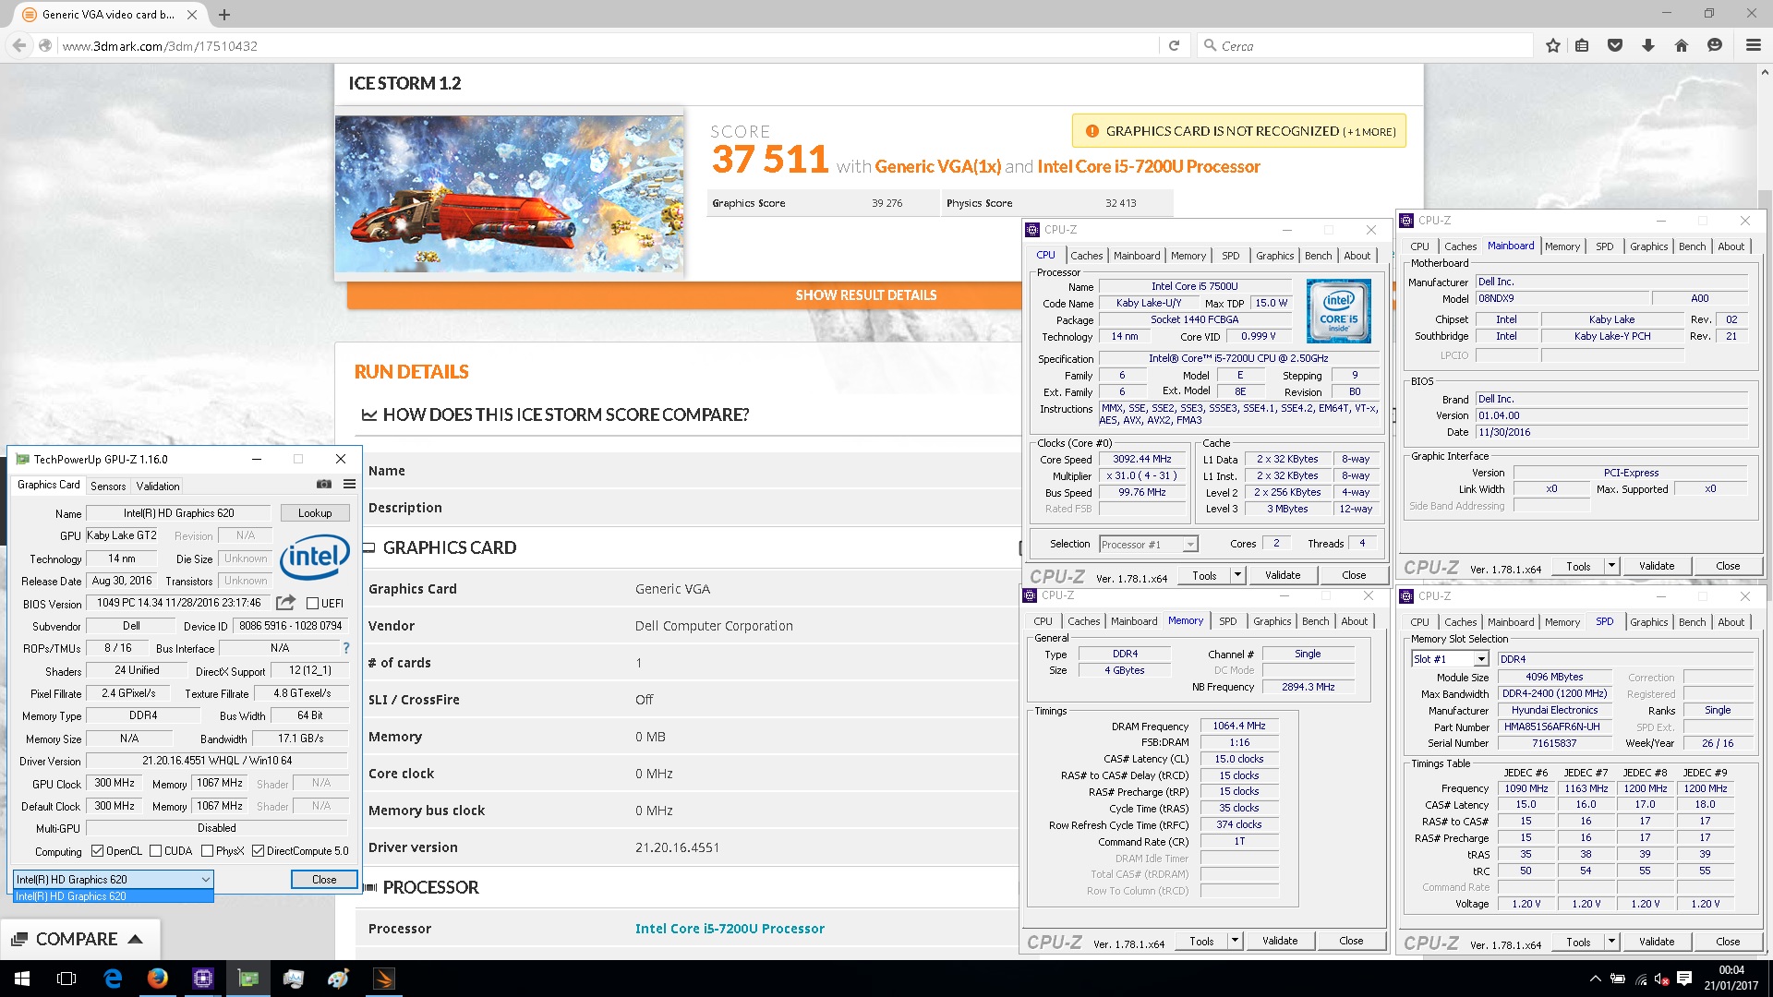Switch to the Validation tab in GPU-Z
This screenshot has width=1773, height=997.
pyautogui.click(x=158, y=486)
